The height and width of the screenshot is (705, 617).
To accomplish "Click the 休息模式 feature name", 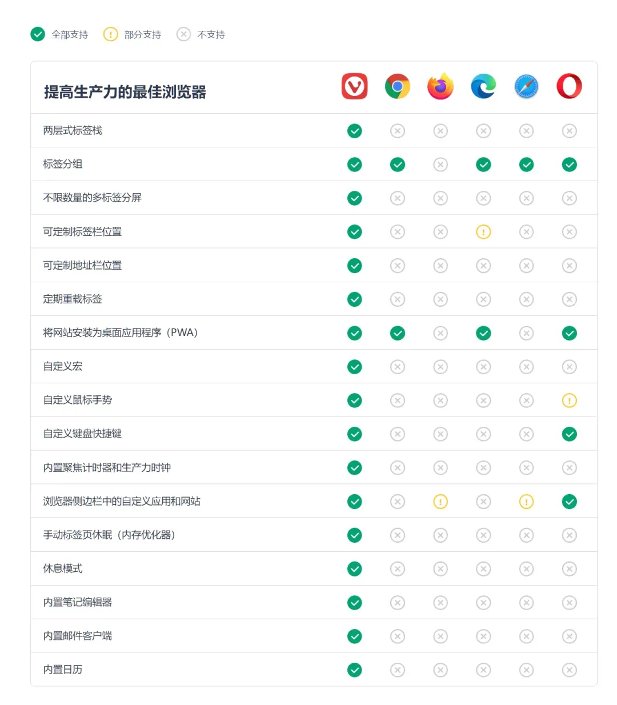I will click(63, 568).
